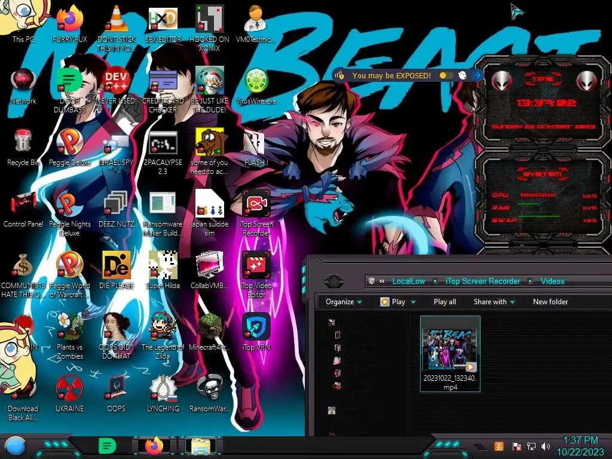The height and width of the screenshot is (459, 612).
Task: Click Play in the Explorer toolbar
Action: pyautogui.click(x=394, y=302)
